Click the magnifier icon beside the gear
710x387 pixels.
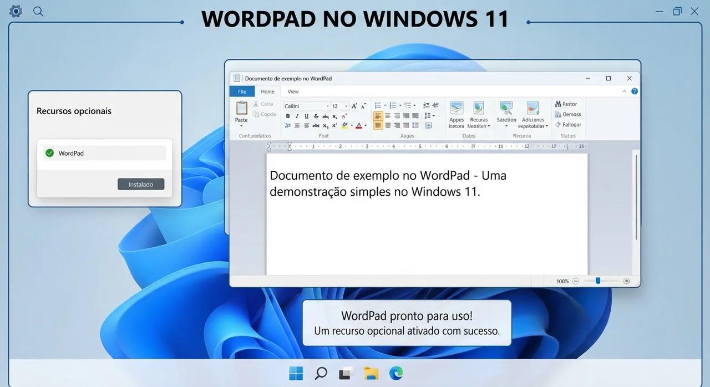tap(38, 11)
